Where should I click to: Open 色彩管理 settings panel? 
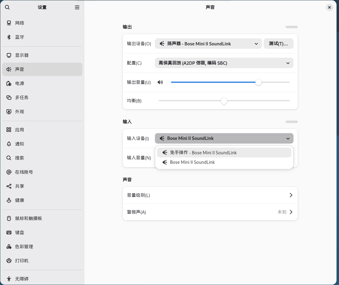coord(42,247)
